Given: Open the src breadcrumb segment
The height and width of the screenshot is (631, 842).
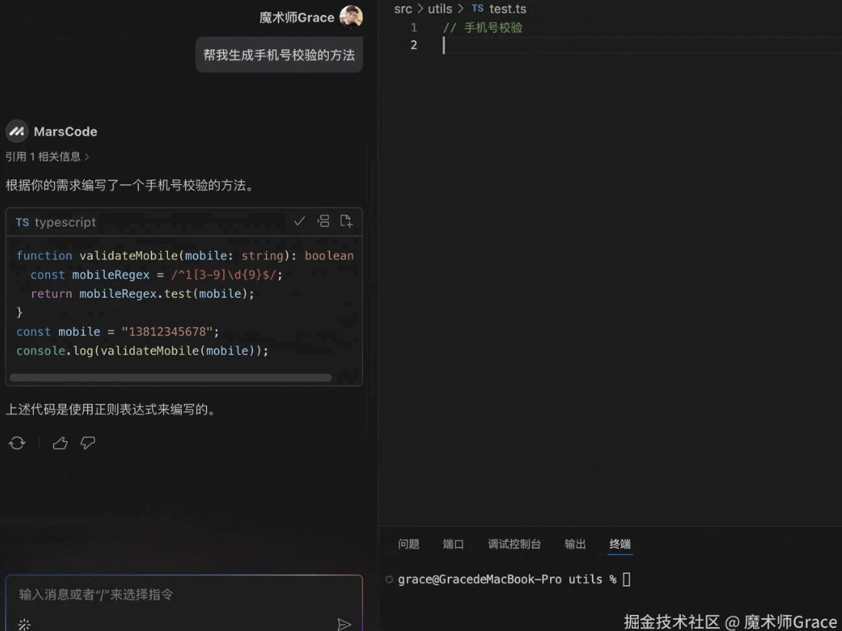Looking at the screenshot, I should tap(403, 8).
